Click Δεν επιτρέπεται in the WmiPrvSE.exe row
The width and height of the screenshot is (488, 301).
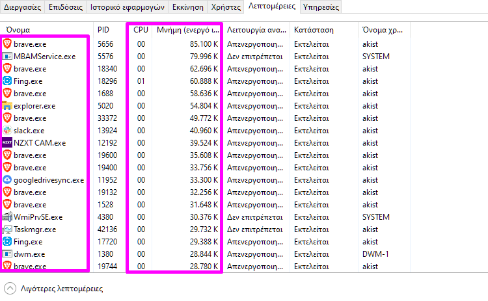(255, 216)
